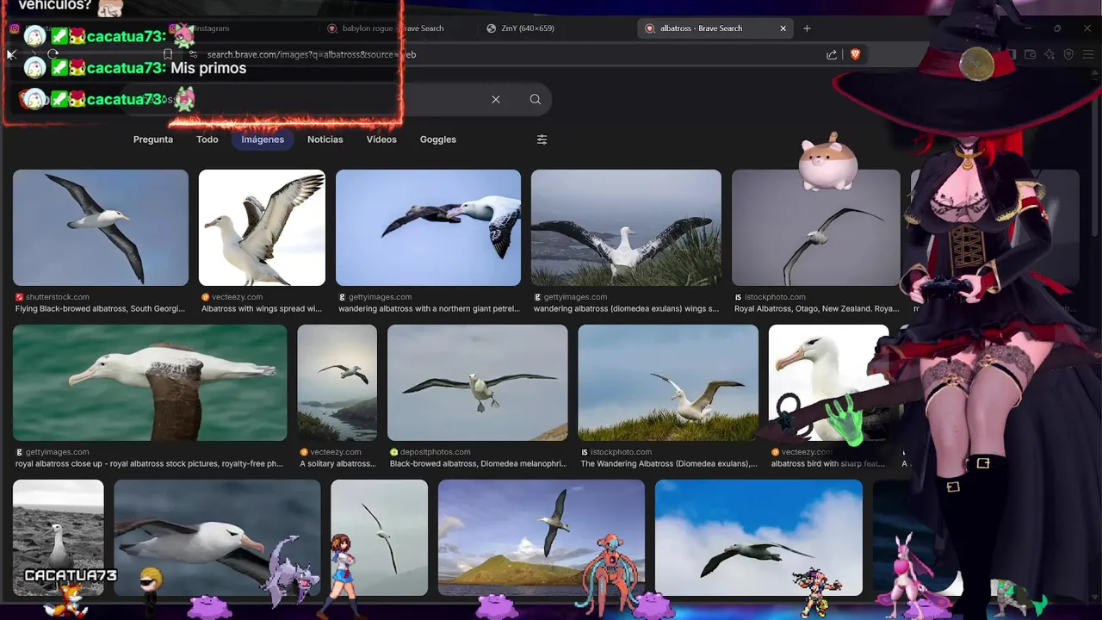Screen dimensions: 1102x620
Task: Switch to the babylon rogue Brave Search tab
Action: pyautogui.click(x=393, y=28)
